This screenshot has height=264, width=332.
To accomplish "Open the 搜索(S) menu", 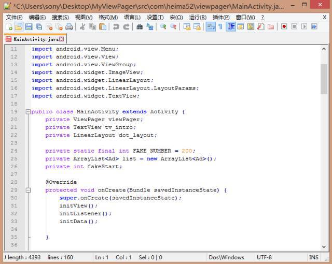I will tap(60, 17).
